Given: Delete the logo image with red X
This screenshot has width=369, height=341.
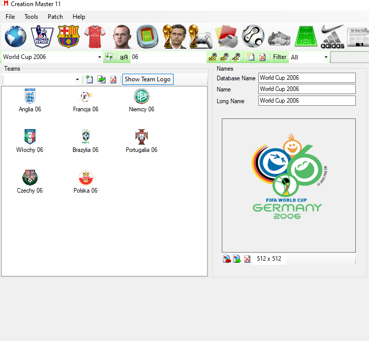Looking at the screenshot, I should pyautogui.click(x=247, y=259).
